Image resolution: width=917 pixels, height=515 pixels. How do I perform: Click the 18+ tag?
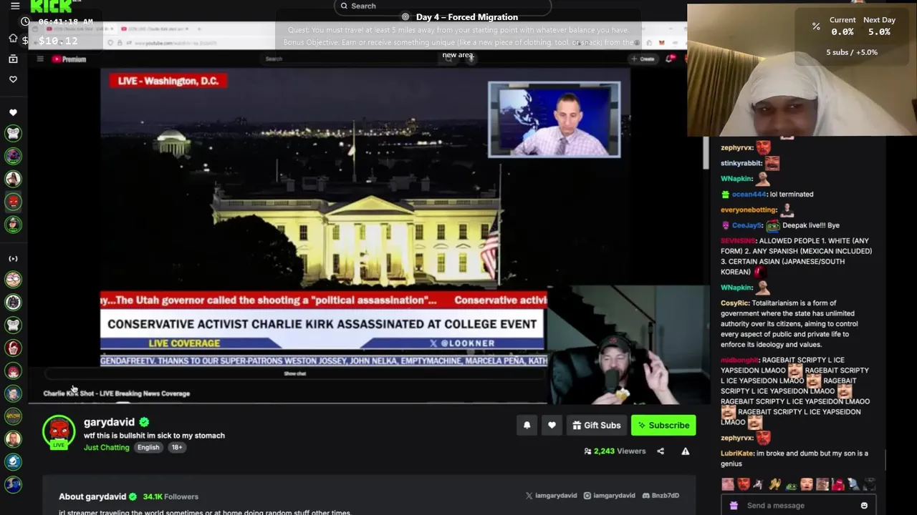tap(176, 448)
